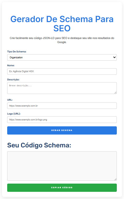Click the Tipo De Schema label
This screenshot has height=199, width=124.
17,52
